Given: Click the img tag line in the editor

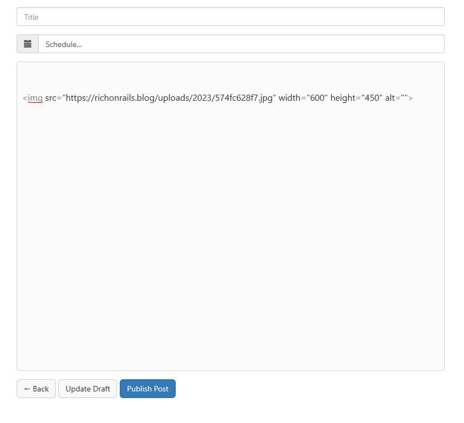Looking at the screenshot, I should 217,98.
